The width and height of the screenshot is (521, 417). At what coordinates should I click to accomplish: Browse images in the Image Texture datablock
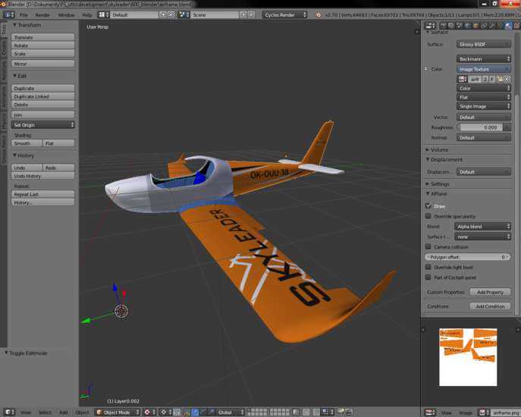[x=462, y=79]
